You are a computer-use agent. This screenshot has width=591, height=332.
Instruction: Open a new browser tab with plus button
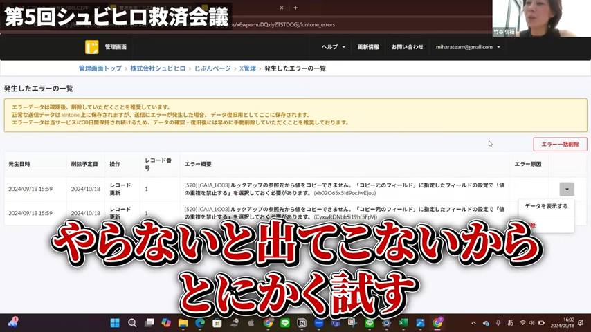coord(295,8)
